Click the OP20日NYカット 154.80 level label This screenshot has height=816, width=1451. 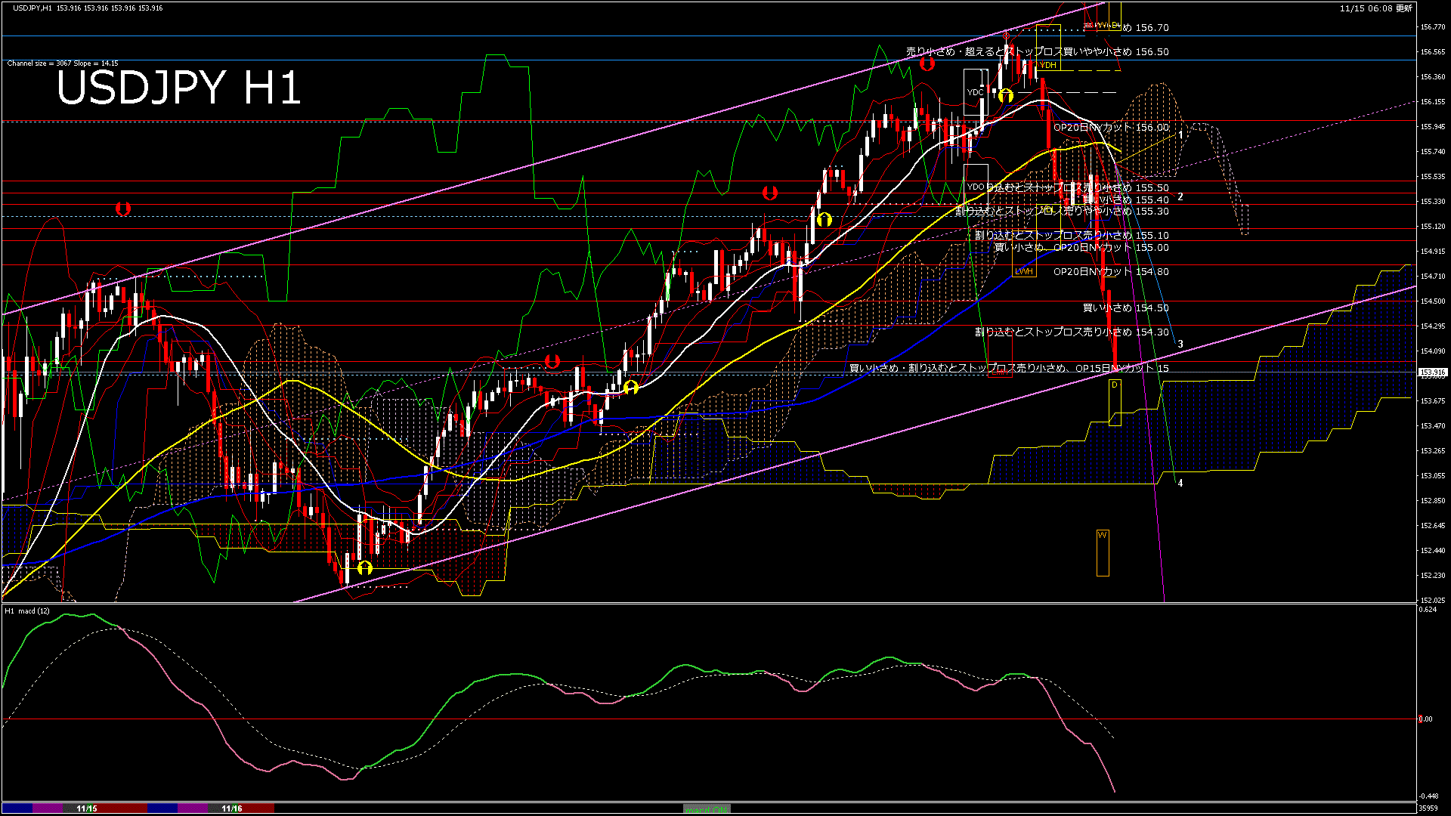click(1111, 271)
